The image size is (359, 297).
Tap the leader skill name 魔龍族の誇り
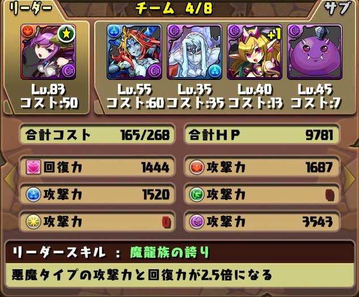(170, 253)
